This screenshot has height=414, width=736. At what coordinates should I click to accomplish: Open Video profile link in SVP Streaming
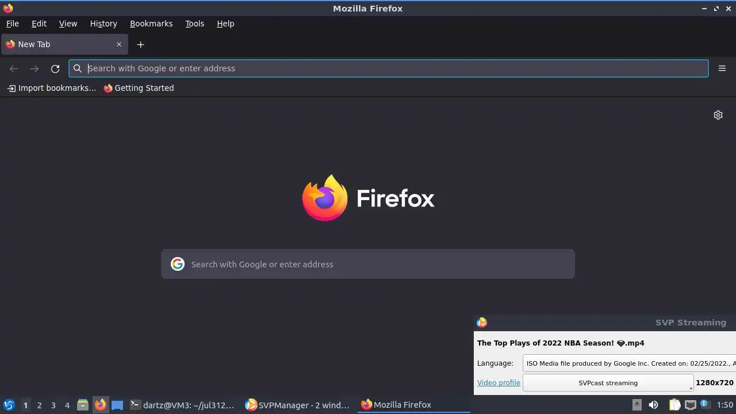(499, 382)
